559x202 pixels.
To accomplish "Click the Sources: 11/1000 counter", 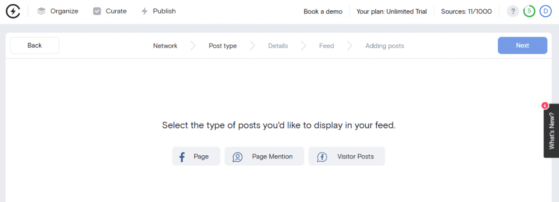I will pos(466,11).
